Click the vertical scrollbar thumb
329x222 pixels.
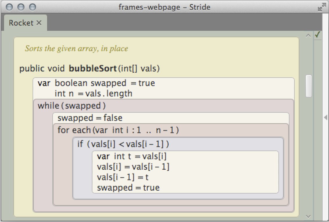pos(309,86)
